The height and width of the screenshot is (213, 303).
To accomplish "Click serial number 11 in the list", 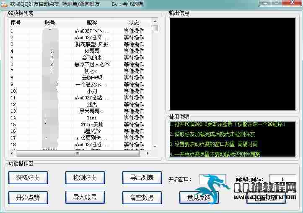I will (x=13, y=98).
